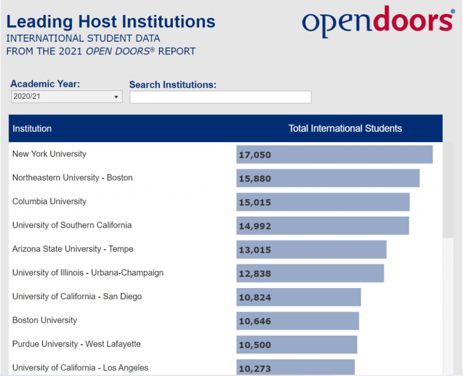Click the Search Institutions input field

click(x=221, y=97)
